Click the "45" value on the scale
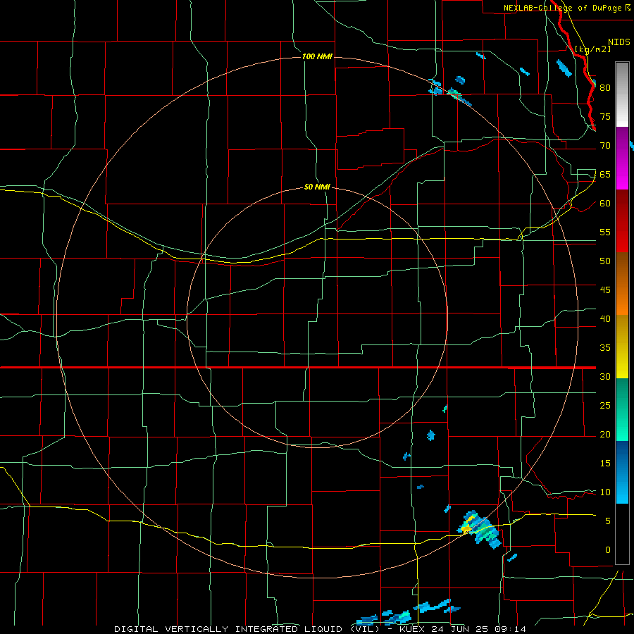 click(x=605, y=290)
